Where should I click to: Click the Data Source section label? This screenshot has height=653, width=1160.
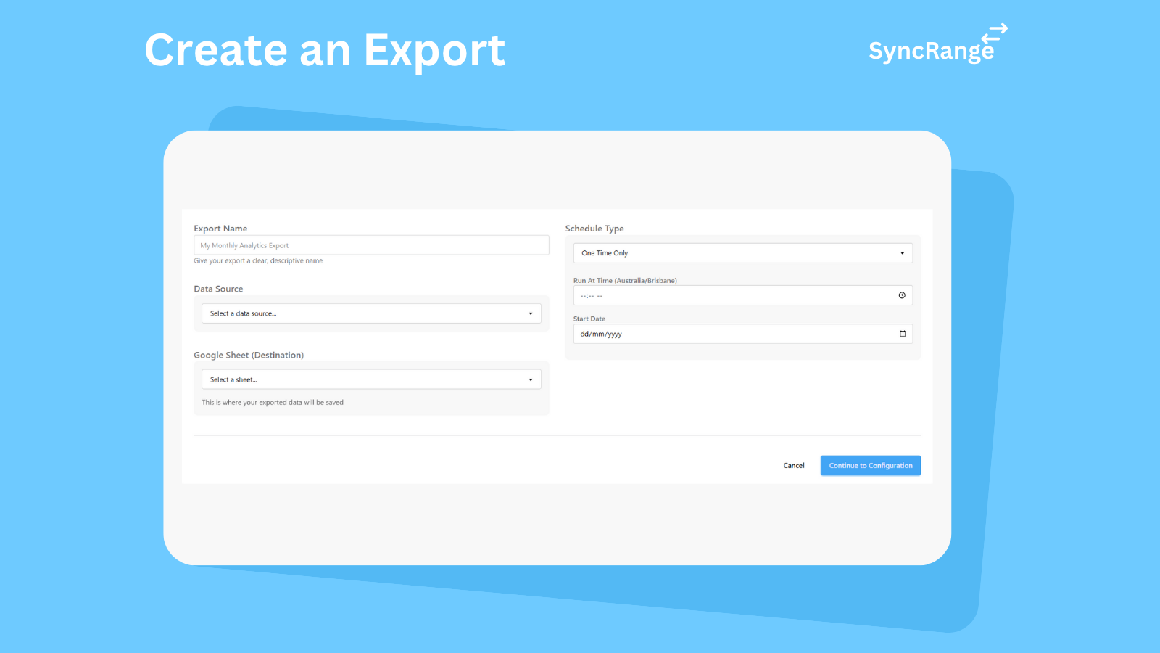click(218, 289)
